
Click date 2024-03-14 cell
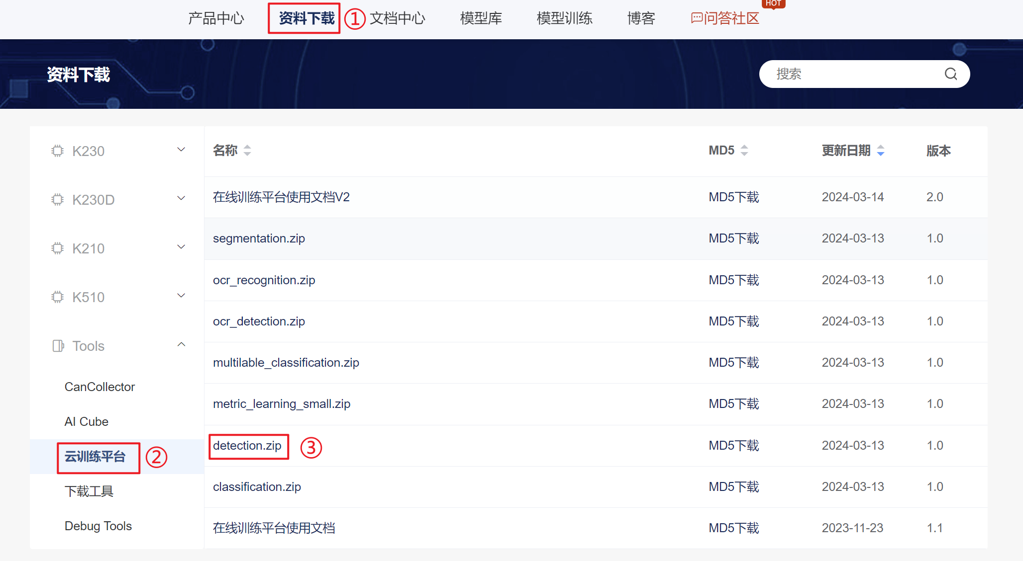click(853, 197)
